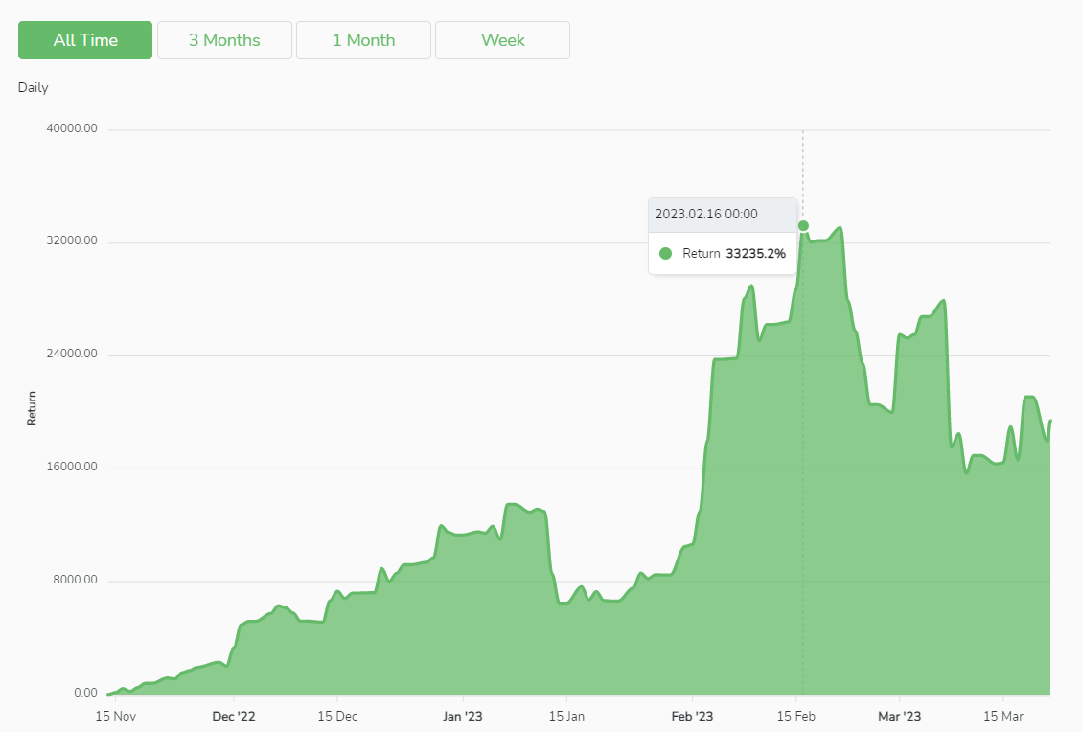This screenshot has height=732, width=1082.
Task: Select the All Time range tab
Action: click(85, 40)
